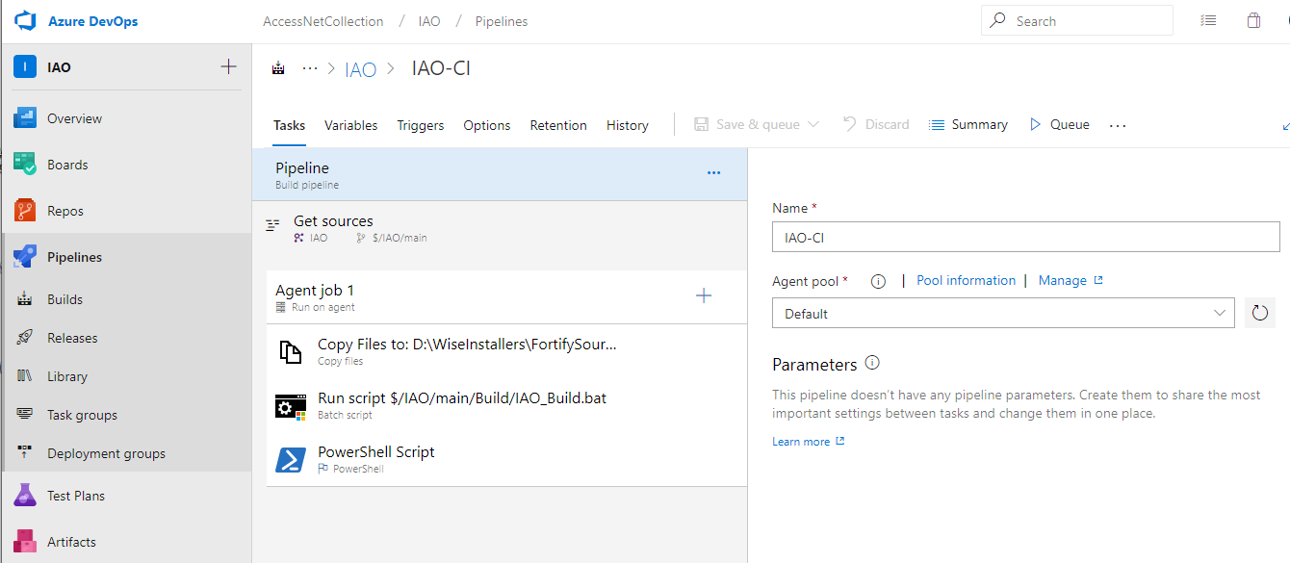
Task: Click the Pool information link
Action: click(966, 281)
